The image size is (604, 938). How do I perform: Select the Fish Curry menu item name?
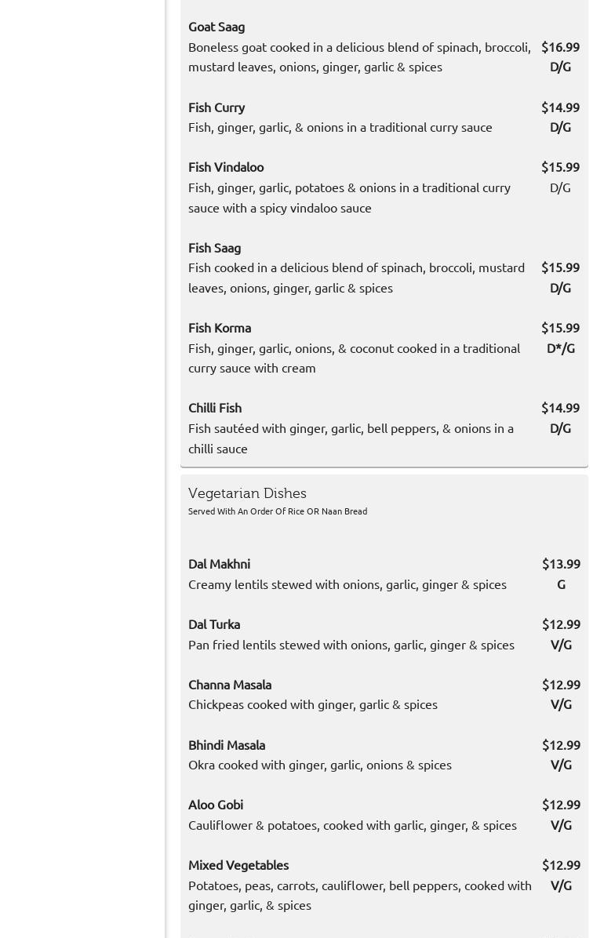tap(216, 107)
